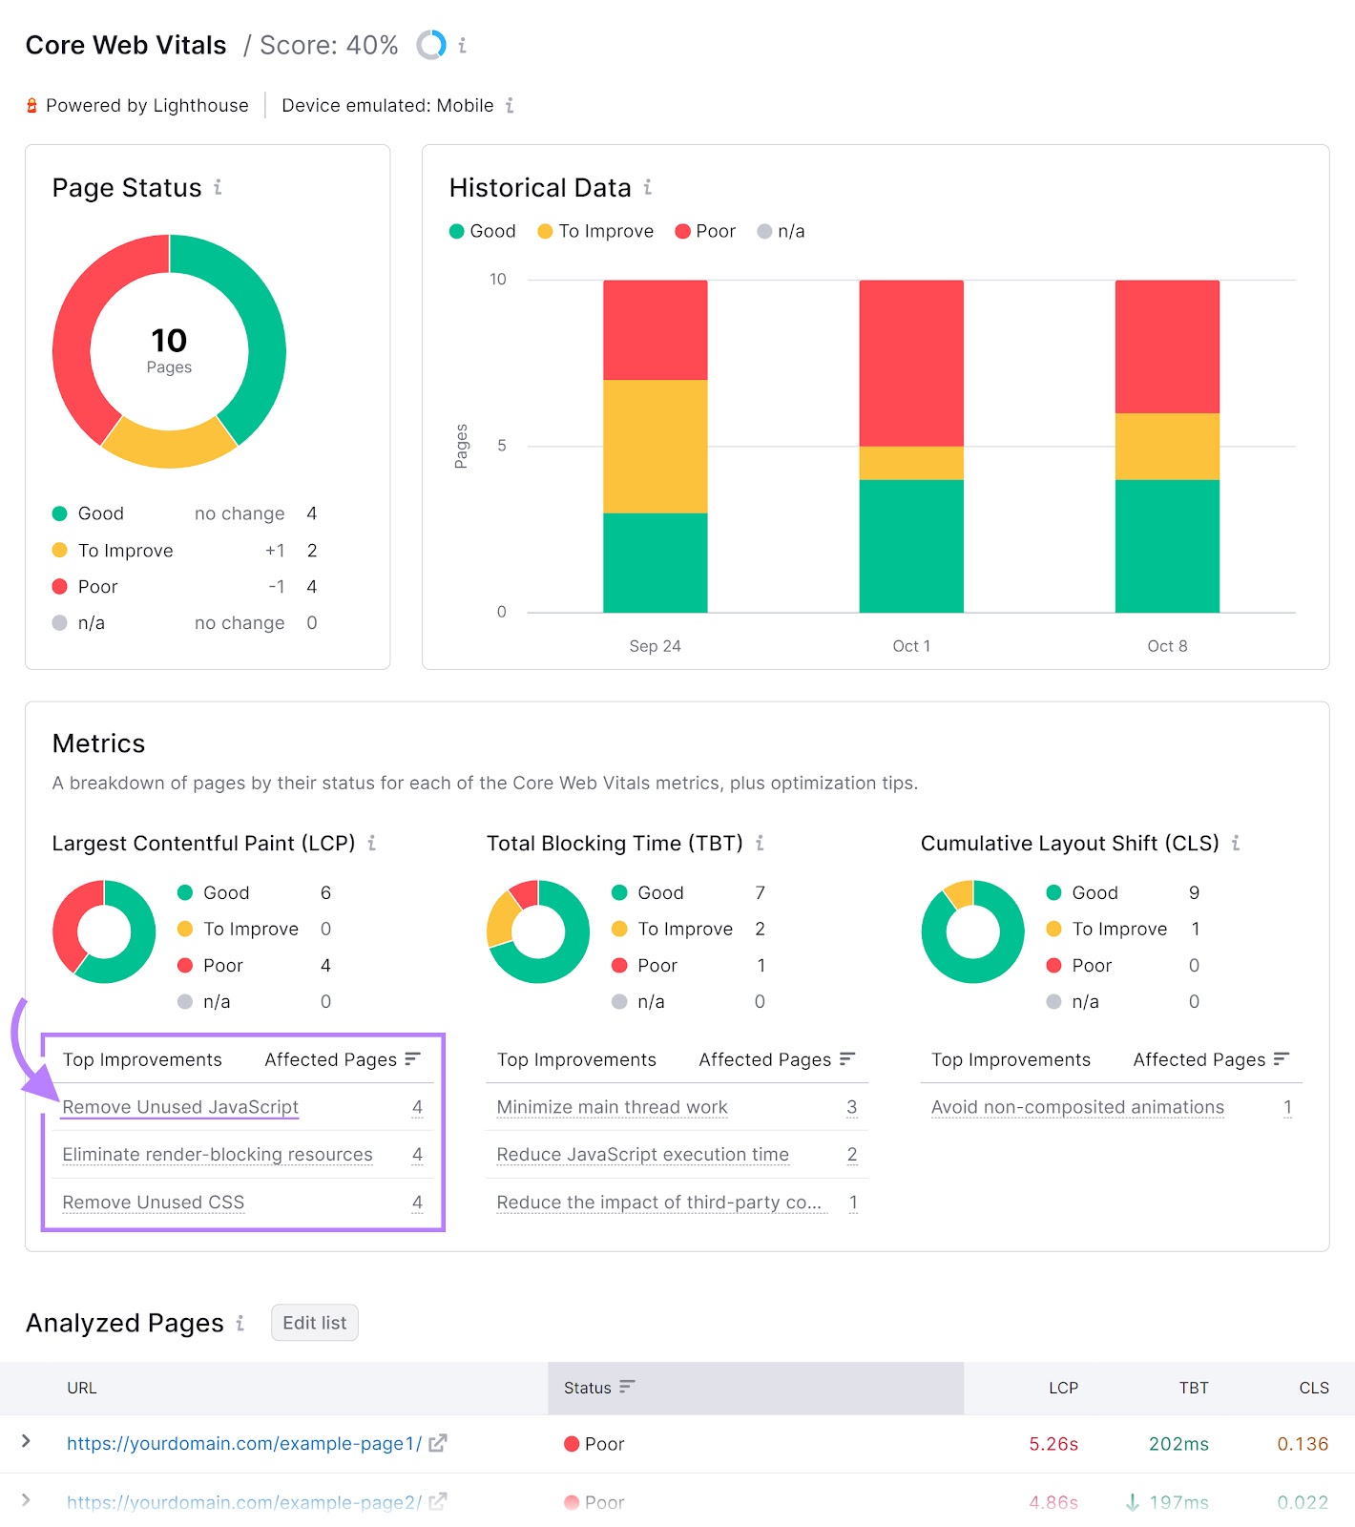Sort table by Status column icon

(627, 1387)
